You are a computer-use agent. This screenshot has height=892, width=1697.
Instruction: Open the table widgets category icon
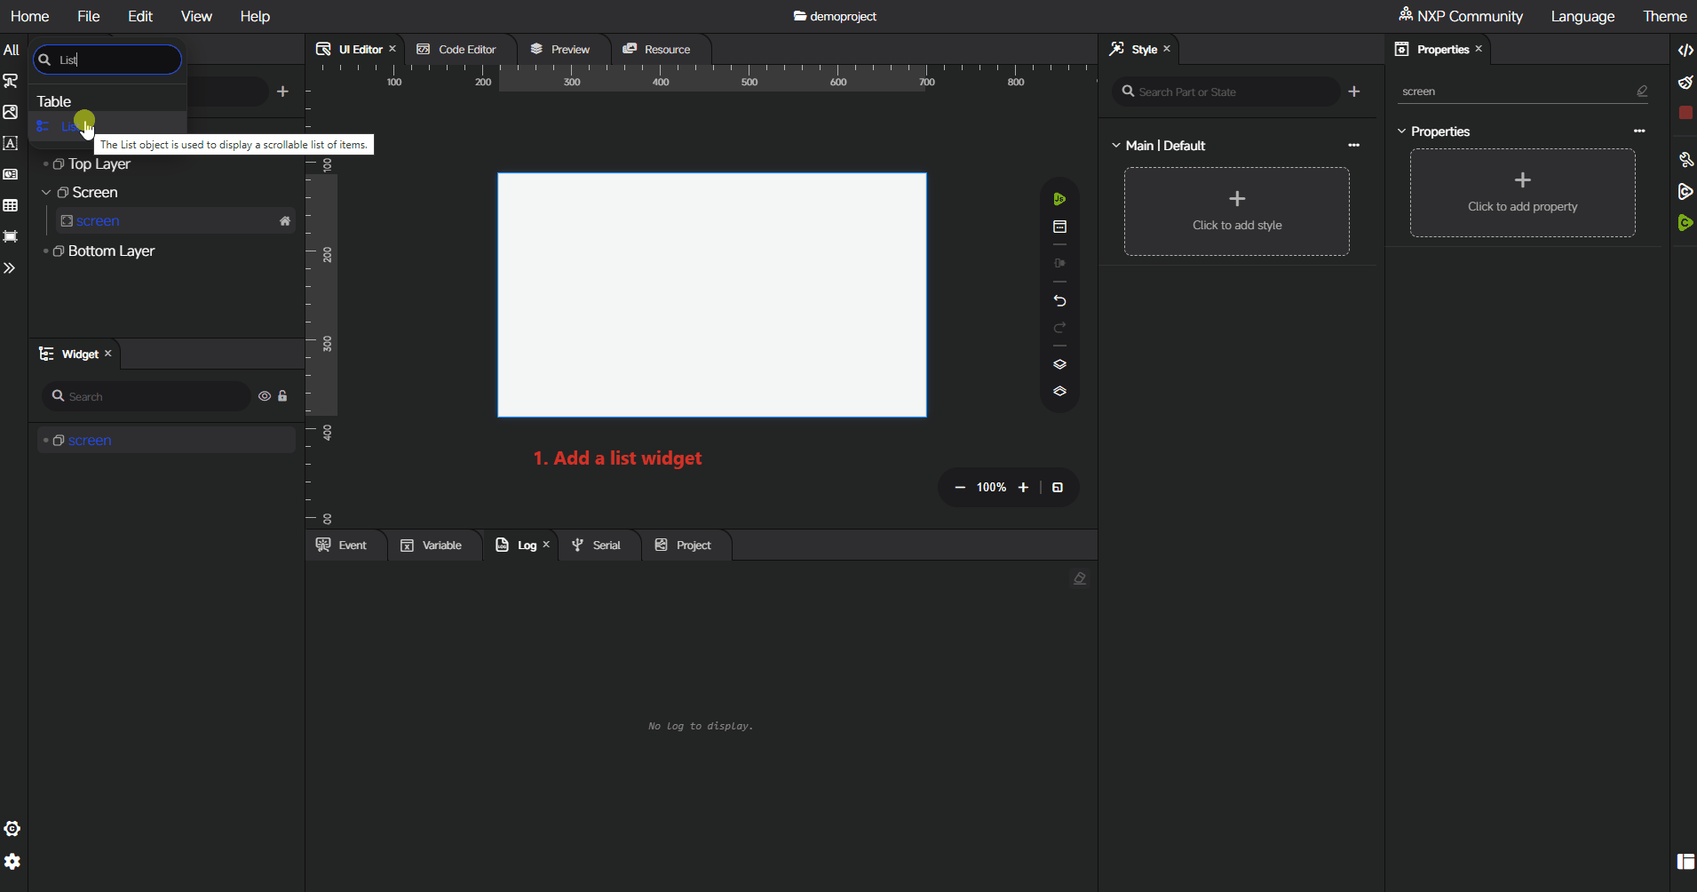(x=11, y=205)
